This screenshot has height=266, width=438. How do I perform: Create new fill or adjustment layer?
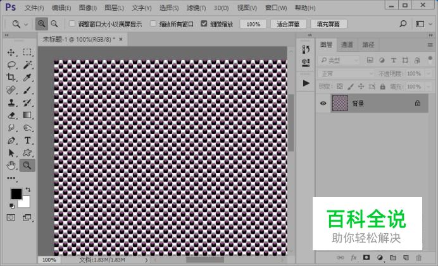coord(380,258)
